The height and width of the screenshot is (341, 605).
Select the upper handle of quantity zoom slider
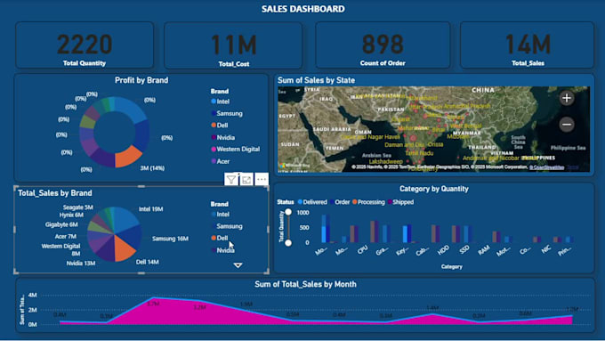click(288, 212)
